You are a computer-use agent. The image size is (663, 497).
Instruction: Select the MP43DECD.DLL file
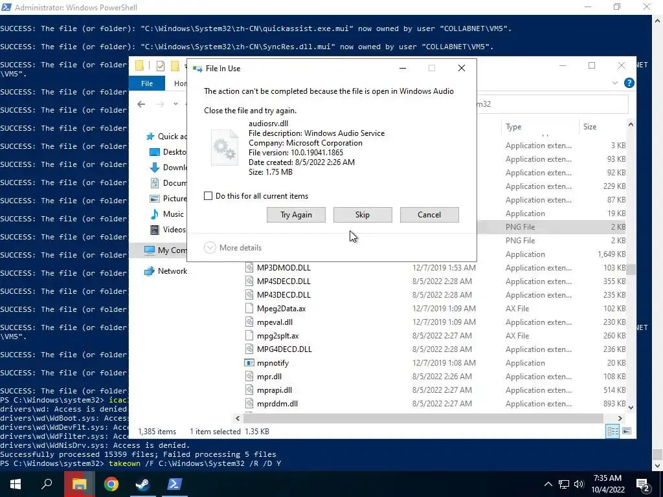(284, 295)
